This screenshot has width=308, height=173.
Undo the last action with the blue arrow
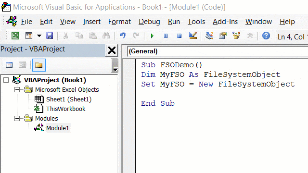123,36
